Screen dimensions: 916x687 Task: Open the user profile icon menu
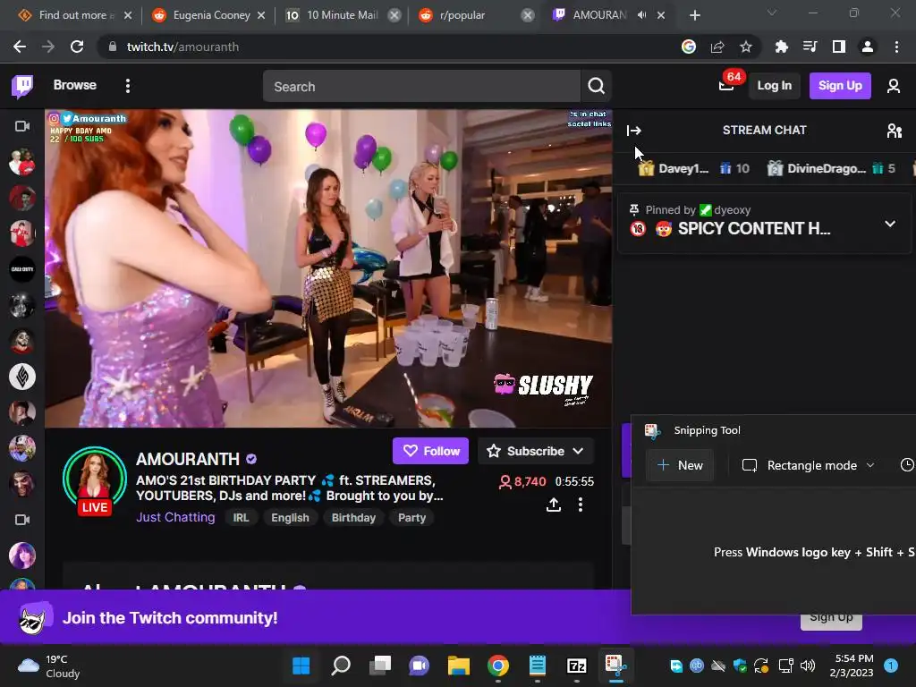coord(894,86)
